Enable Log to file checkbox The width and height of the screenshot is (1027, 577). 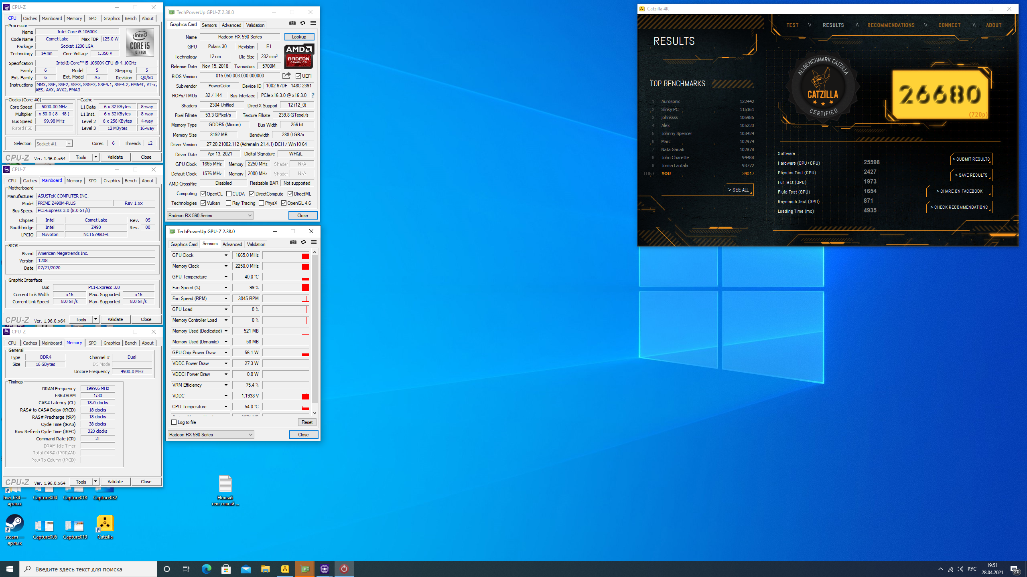(174, 422)
